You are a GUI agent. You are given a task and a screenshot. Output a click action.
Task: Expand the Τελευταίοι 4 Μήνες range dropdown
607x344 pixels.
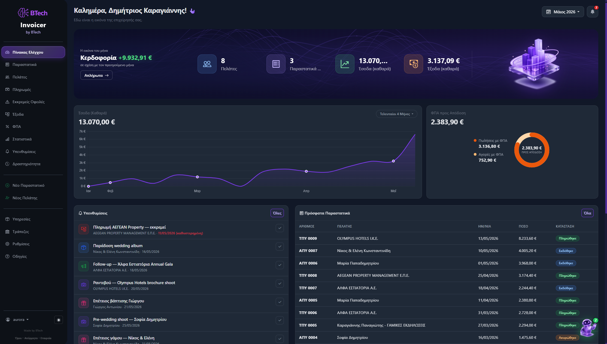[x=396, y=114]
